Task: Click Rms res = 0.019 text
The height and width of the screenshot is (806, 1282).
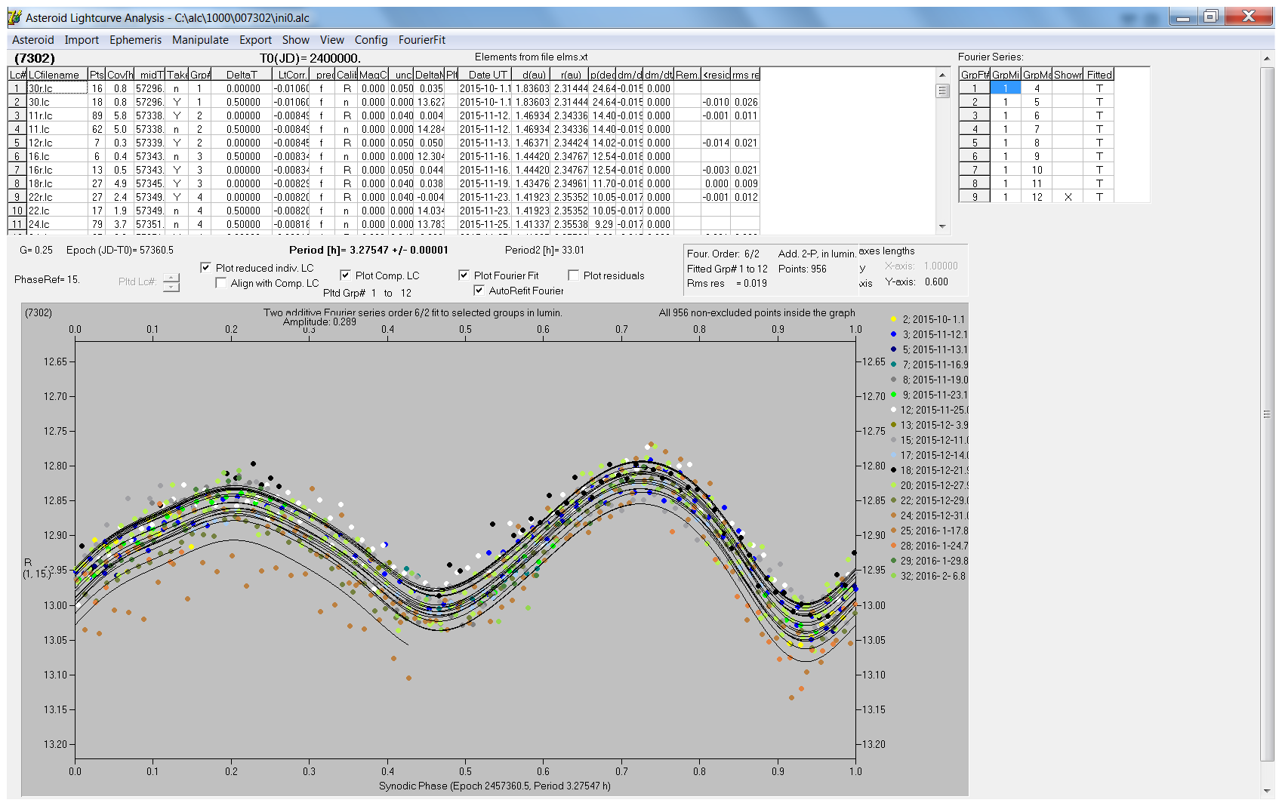Action: click(726, 284)
